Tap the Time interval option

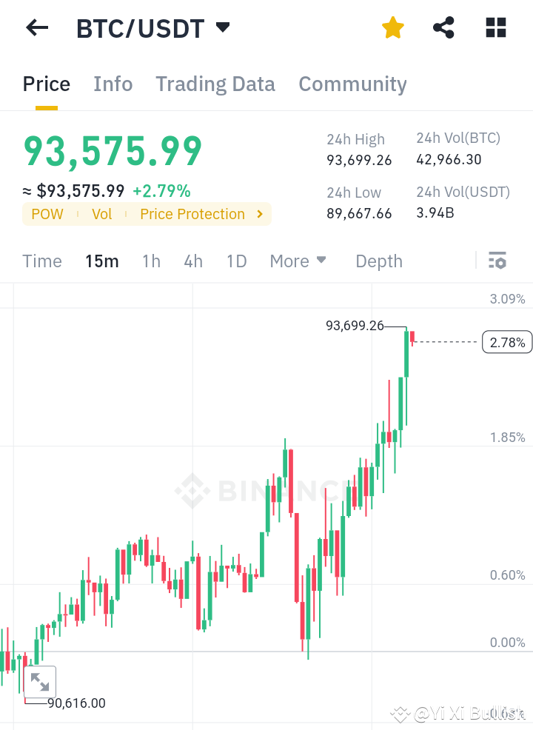[42, 261]
